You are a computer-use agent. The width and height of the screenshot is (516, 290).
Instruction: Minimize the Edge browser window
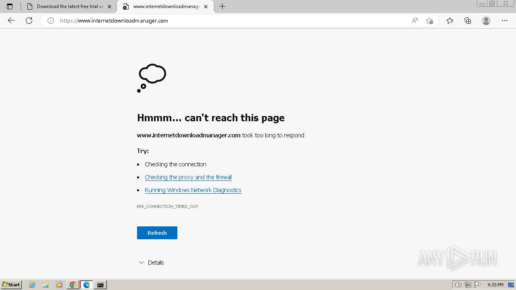(482, 4)
